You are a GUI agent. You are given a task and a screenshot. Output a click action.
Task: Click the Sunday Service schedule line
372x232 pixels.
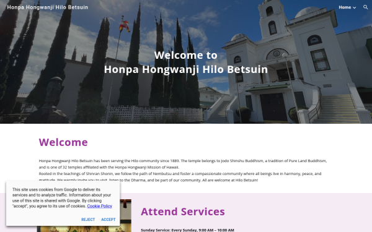(187, 230)
